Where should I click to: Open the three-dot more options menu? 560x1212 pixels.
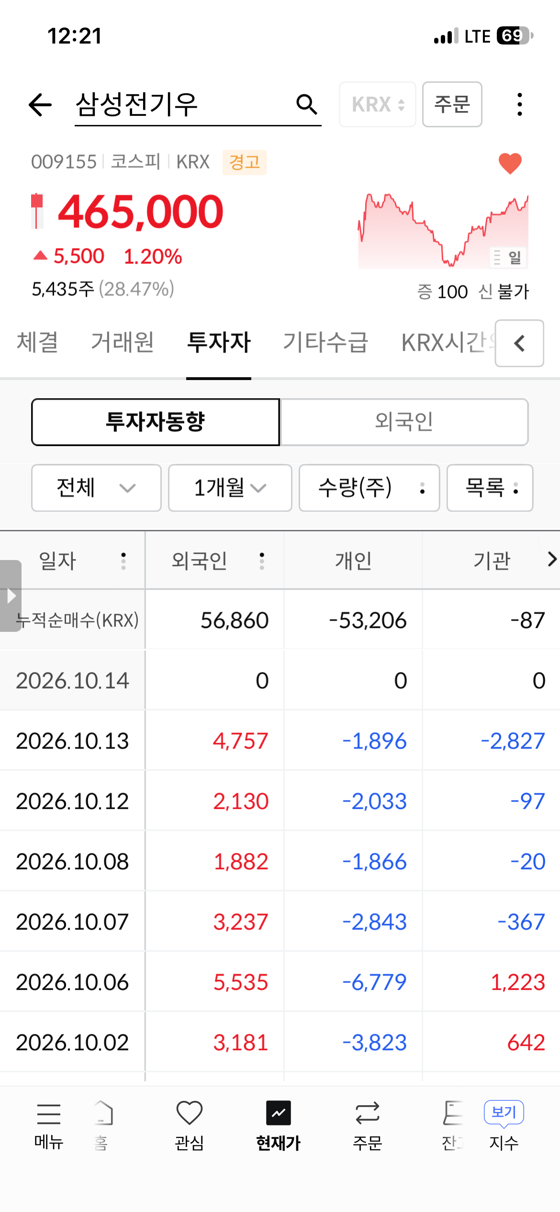(x=520, y=104)
